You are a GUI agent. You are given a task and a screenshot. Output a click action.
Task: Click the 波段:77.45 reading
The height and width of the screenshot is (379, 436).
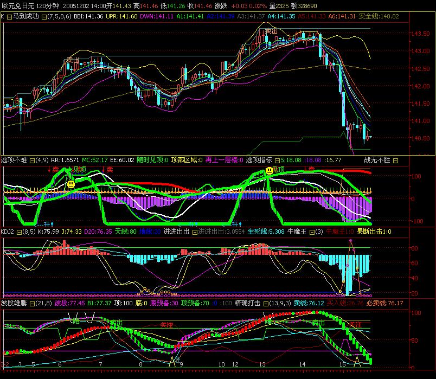pyautogui.click(x=69, y=303)
